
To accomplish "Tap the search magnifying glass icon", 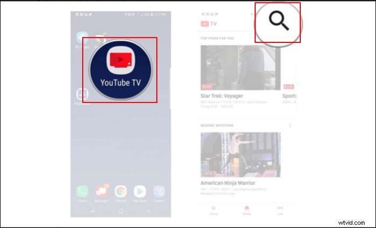I will [279, 20].
